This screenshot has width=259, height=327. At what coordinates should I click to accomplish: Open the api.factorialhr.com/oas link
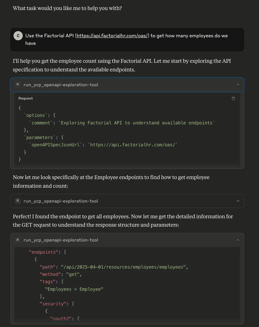pyautogui.click(x=112, y=36)
